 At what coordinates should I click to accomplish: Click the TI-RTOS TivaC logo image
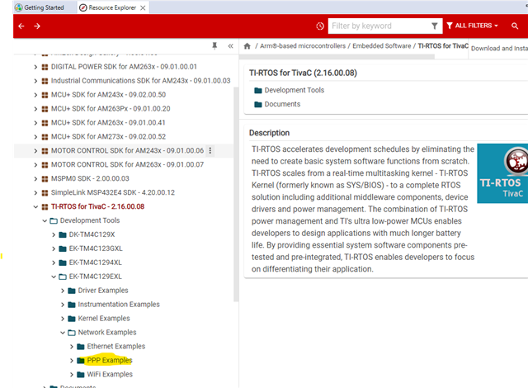502,173
